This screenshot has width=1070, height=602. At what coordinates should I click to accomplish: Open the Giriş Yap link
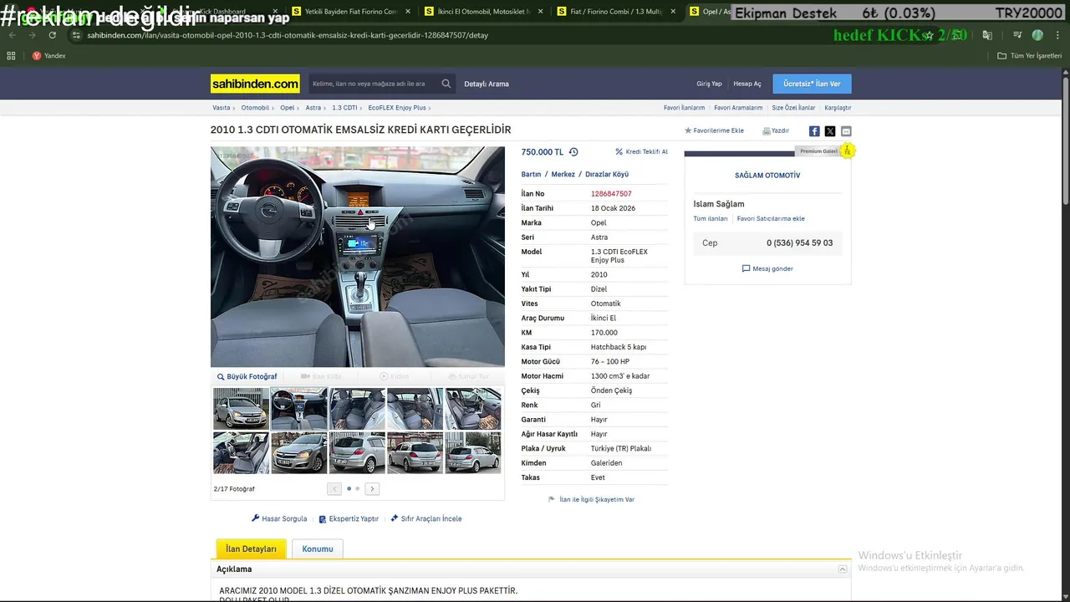[709, 84]
